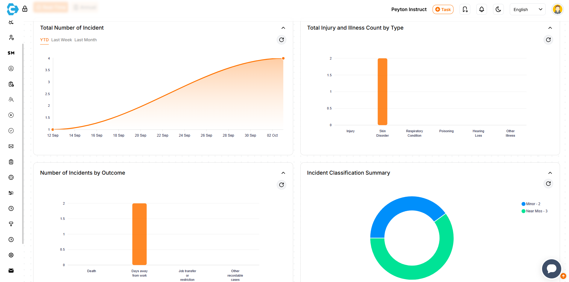The image size is (569, 282).
Task: Open the English language dropdown
Action: tap(527, 9)
